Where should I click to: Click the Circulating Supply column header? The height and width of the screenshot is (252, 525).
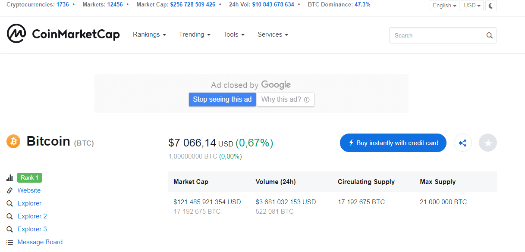pyautogui.click(x=366, y=182)
